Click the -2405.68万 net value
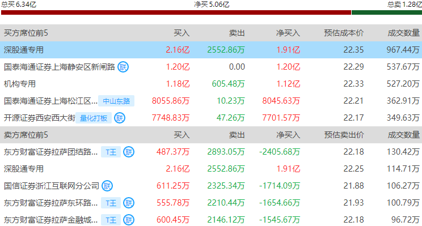 click(280, 152)
